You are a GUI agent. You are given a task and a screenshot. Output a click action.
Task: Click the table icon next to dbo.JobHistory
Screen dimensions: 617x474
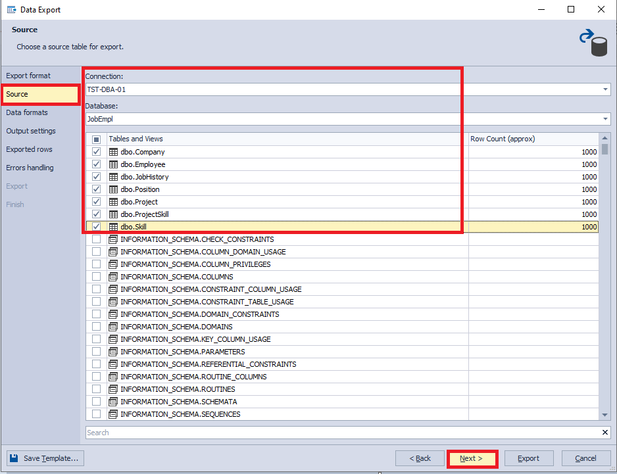(x=113, y=177)
